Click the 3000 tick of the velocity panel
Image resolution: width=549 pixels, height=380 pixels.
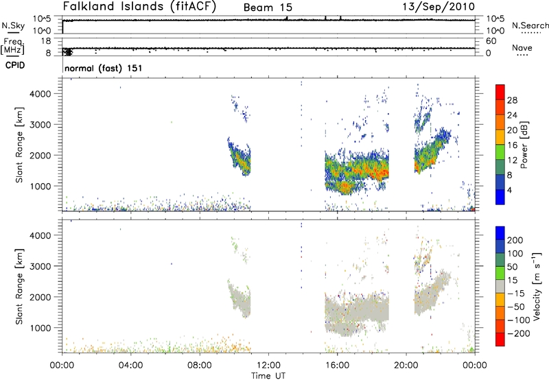point(40,266)
